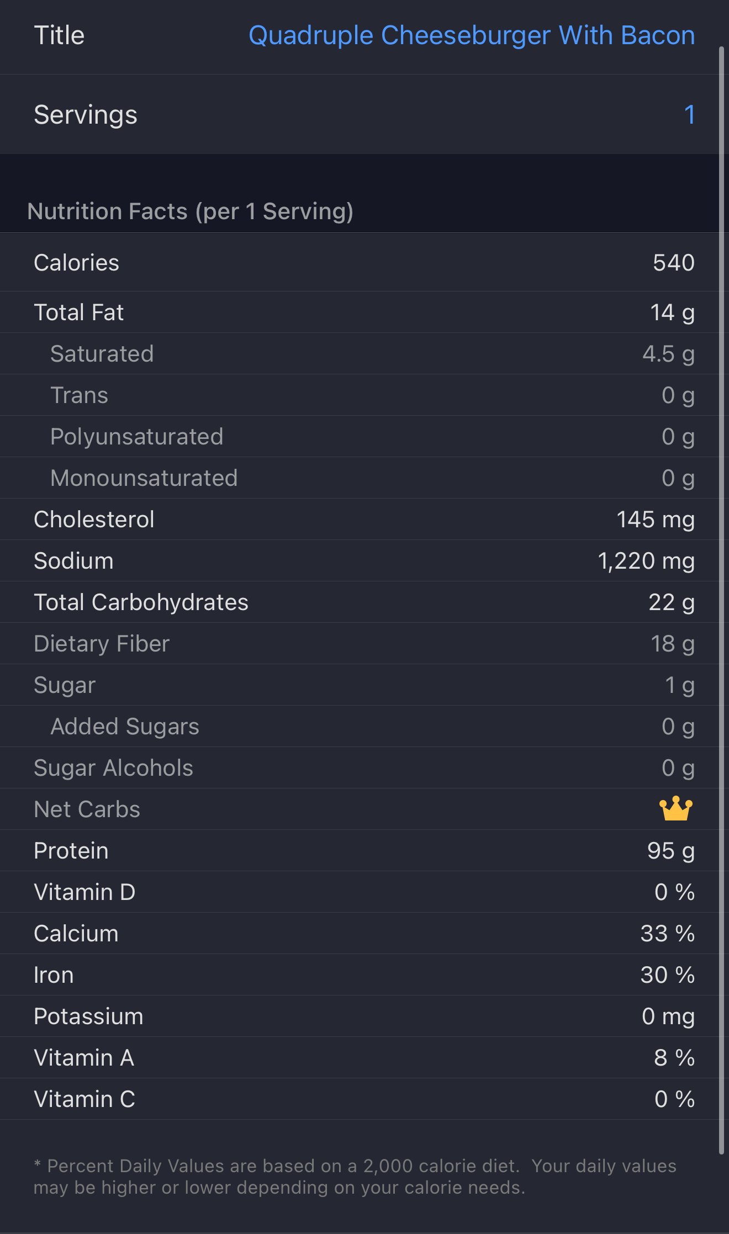
Task: Tap the Net Carbs premium crown icon
Action: click(x=675, y=809)
